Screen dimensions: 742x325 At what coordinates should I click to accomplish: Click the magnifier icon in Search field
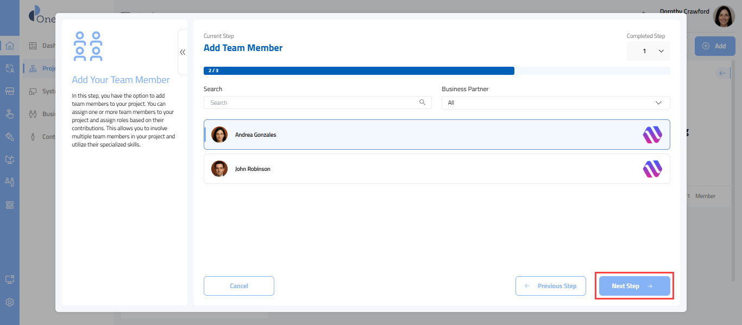pos(422,103)
